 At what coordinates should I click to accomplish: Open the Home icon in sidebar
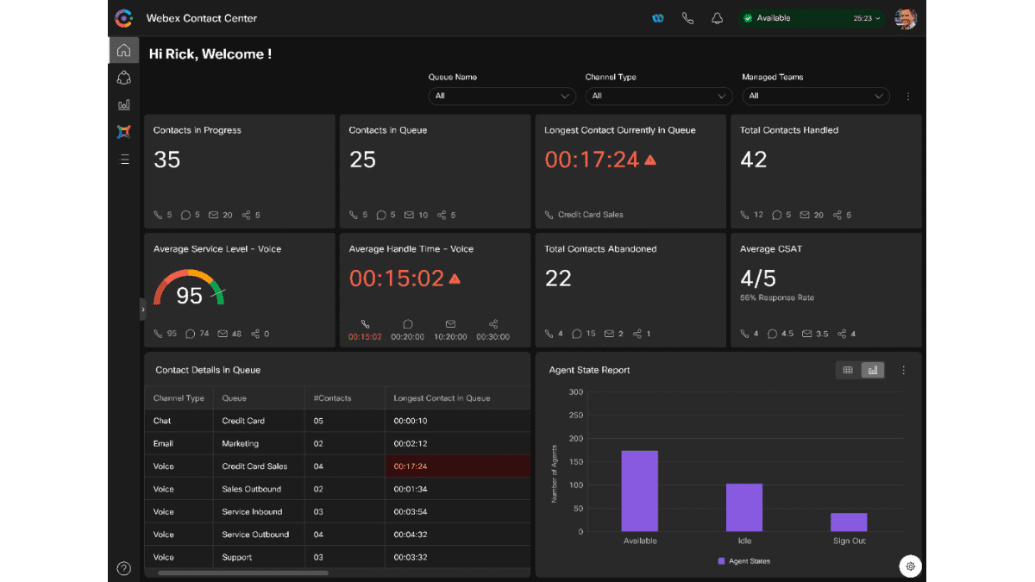[123, 50]
